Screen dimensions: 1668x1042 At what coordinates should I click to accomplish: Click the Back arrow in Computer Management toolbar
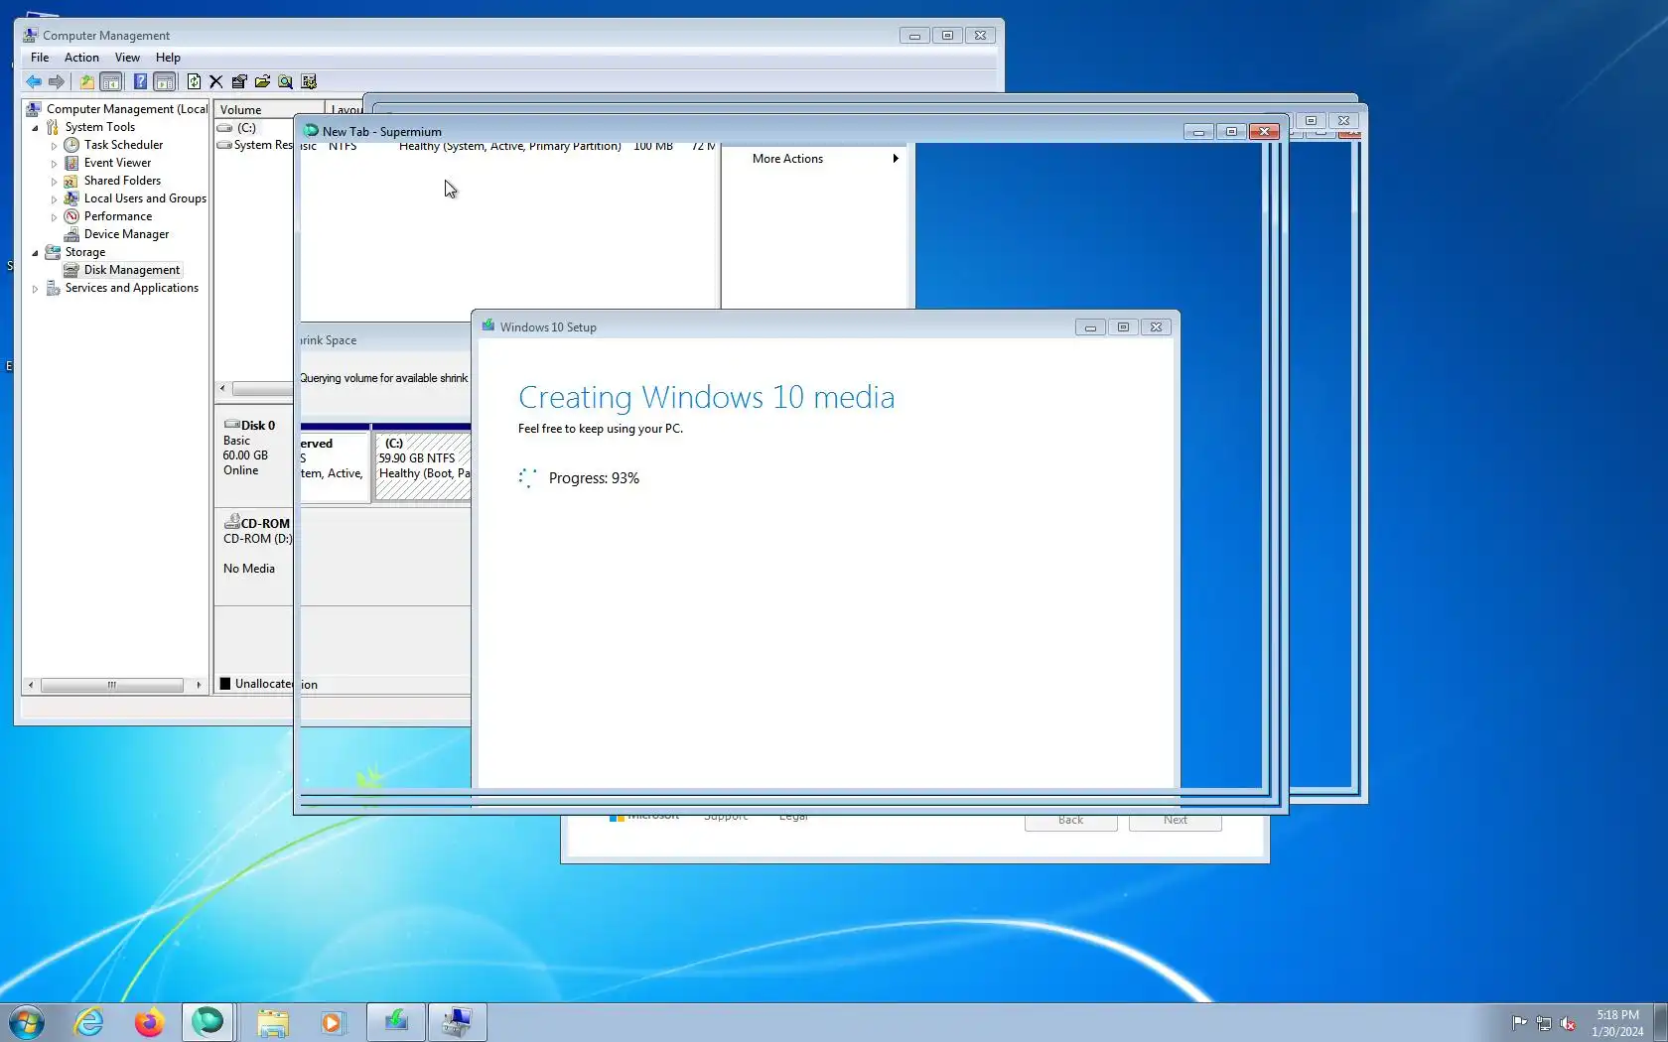34,81
